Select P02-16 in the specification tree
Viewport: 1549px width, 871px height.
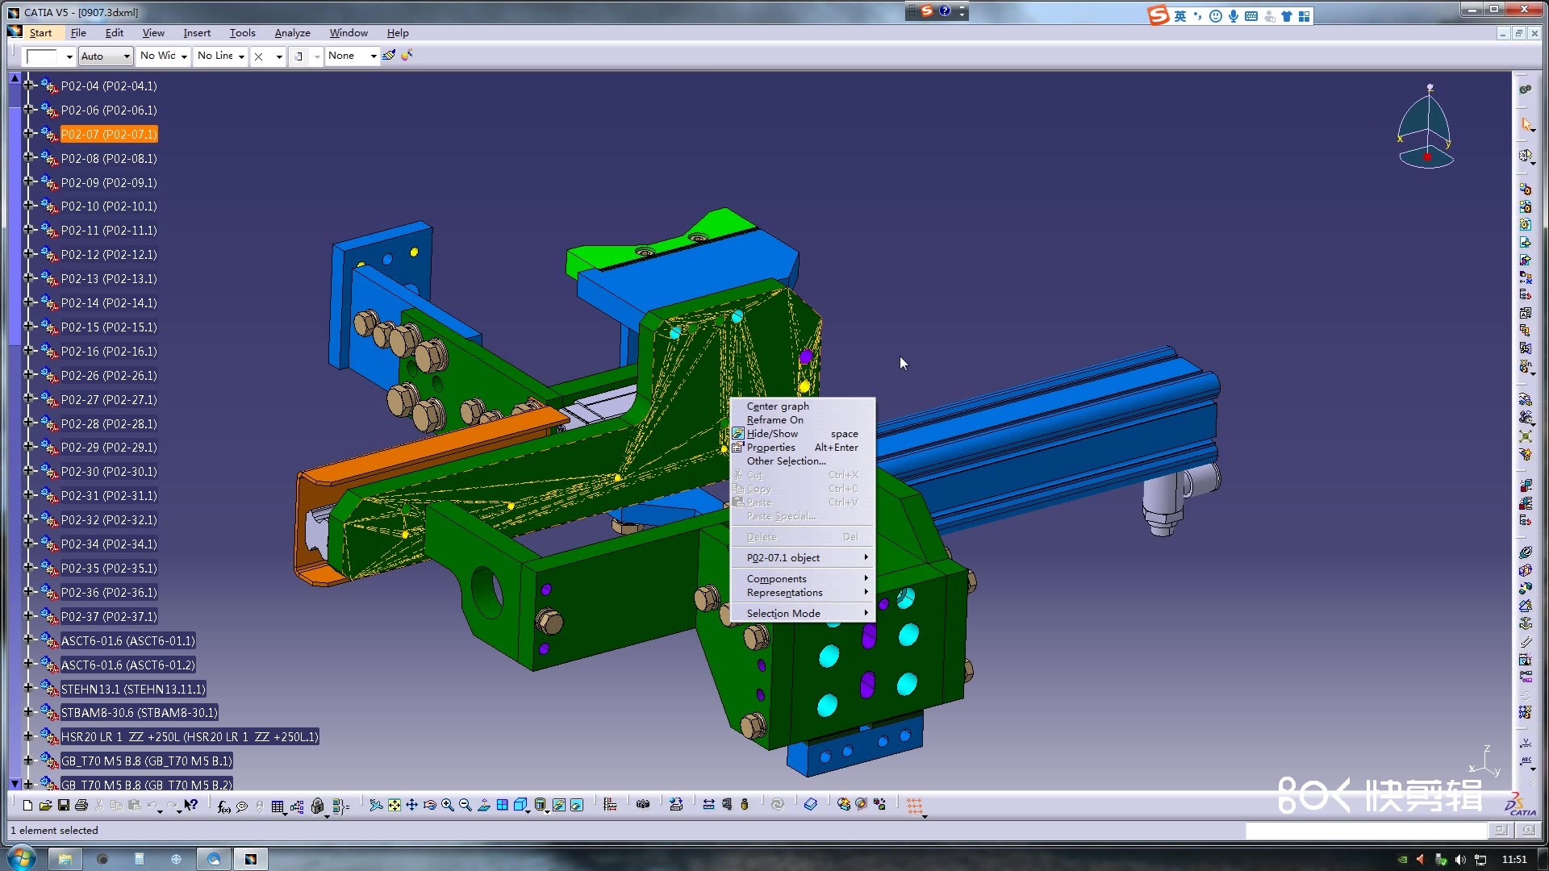[x=109, y=352]
